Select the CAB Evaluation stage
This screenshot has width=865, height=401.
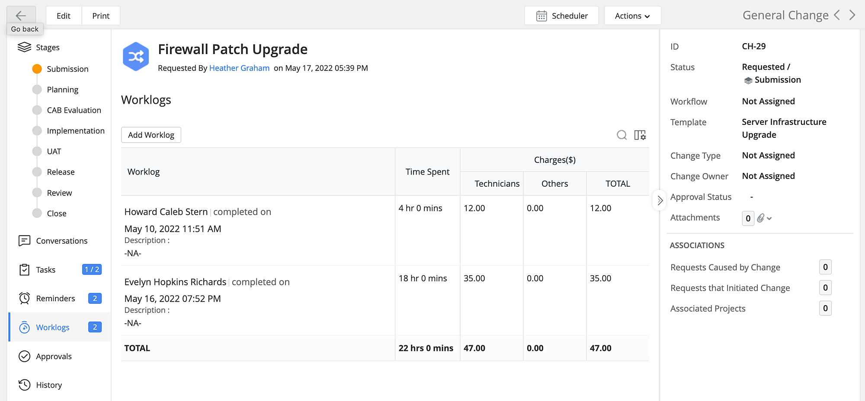click(x=74, y=110)
